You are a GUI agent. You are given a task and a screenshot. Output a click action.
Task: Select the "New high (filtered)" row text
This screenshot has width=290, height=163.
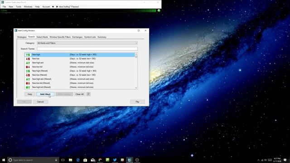[x=40, y=71]
